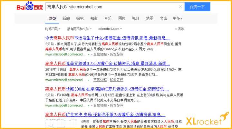This screenshot has width=232, height=129.
Task: Open the 时间不限 time filter dropdown
Action: (53, 29)
